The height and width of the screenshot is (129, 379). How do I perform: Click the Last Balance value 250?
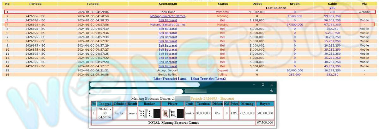tap(332, 8)
